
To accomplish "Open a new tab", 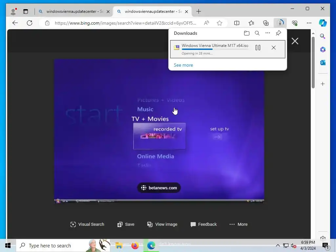I will click(x=199, y=11).
